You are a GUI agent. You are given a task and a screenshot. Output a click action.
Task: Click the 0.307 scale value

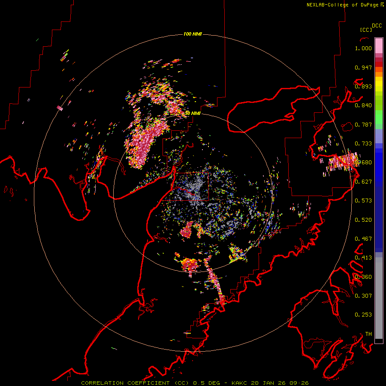363,296
